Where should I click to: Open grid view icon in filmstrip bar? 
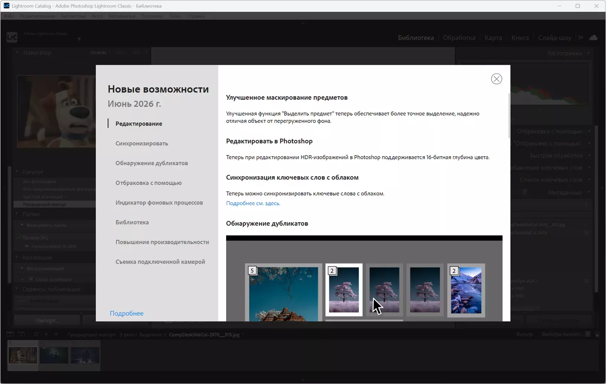click(36, 334)
